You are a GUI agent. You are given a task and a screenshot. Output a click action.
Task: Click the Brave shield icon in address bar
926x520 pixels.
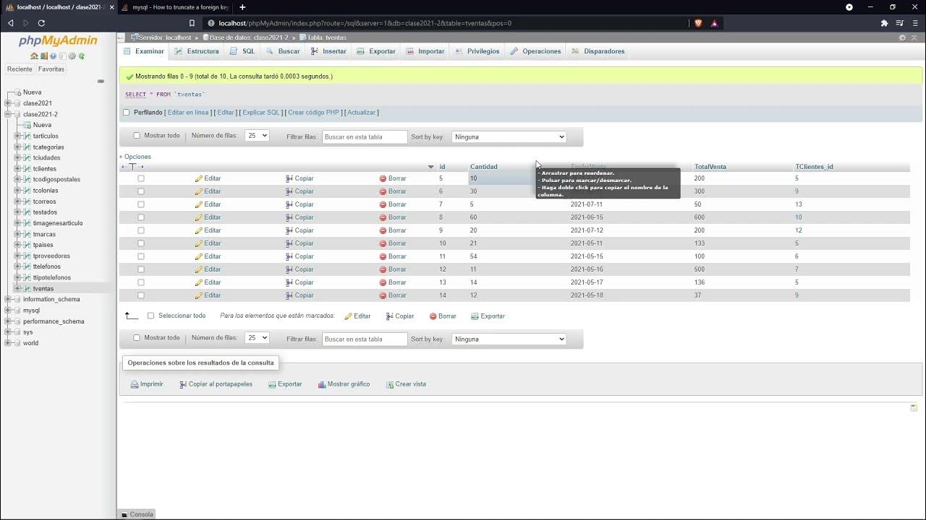click(x=698, y=23)
